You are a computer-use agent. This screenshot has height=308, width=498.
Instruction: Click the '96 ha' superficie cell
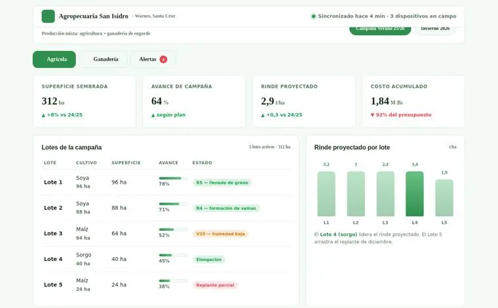[119, 182]
